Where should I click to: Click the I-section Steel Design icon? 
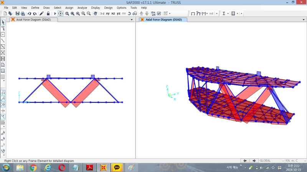pos(224,13)
